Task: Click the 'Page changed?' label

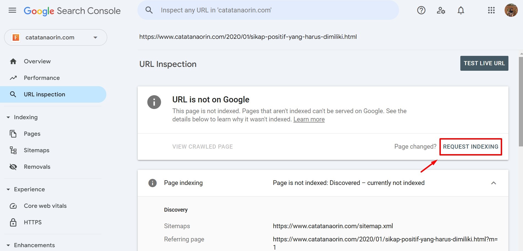Action: click(x=415, y=147)
